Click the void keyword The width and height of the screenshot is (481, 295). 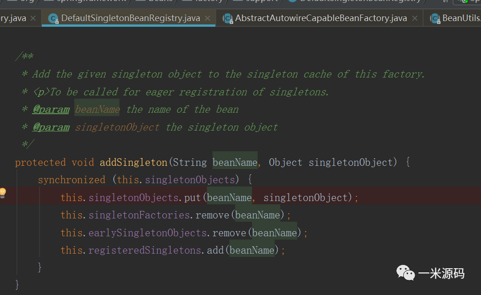(83, 163)
